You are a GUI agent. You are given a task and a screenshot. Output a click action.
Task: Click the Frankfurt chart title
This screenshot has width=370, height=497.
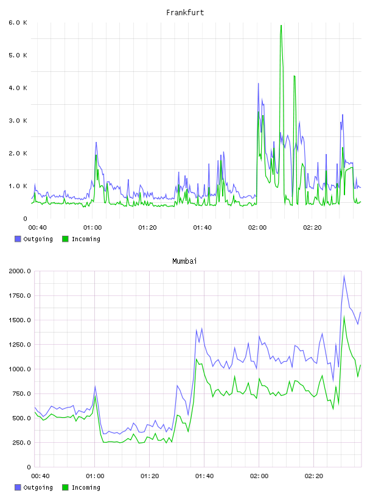click(x=185, y=13)
